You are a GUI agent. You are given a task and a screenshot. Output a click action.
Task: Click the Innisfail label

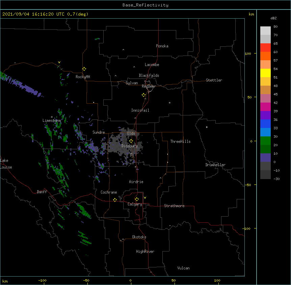coord(140,110)
